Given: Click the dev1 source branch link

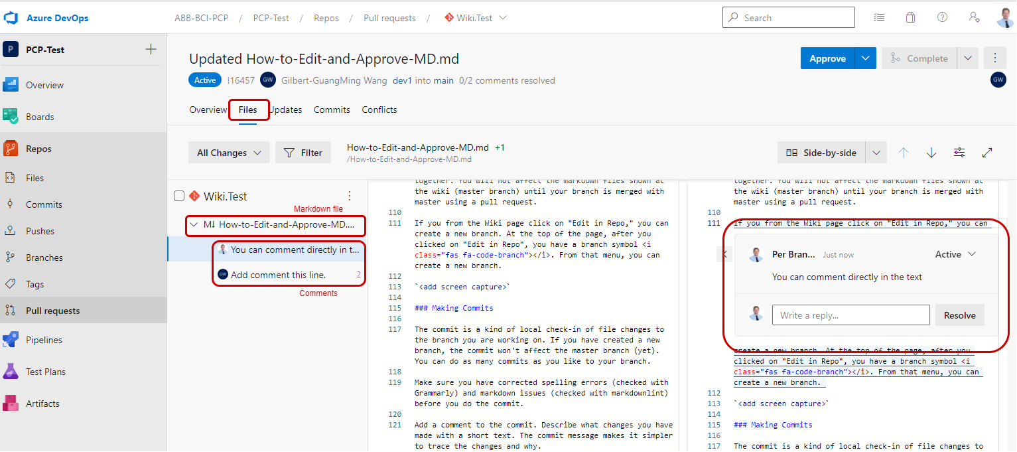Looking at the screenshot, I should [403, 80].
